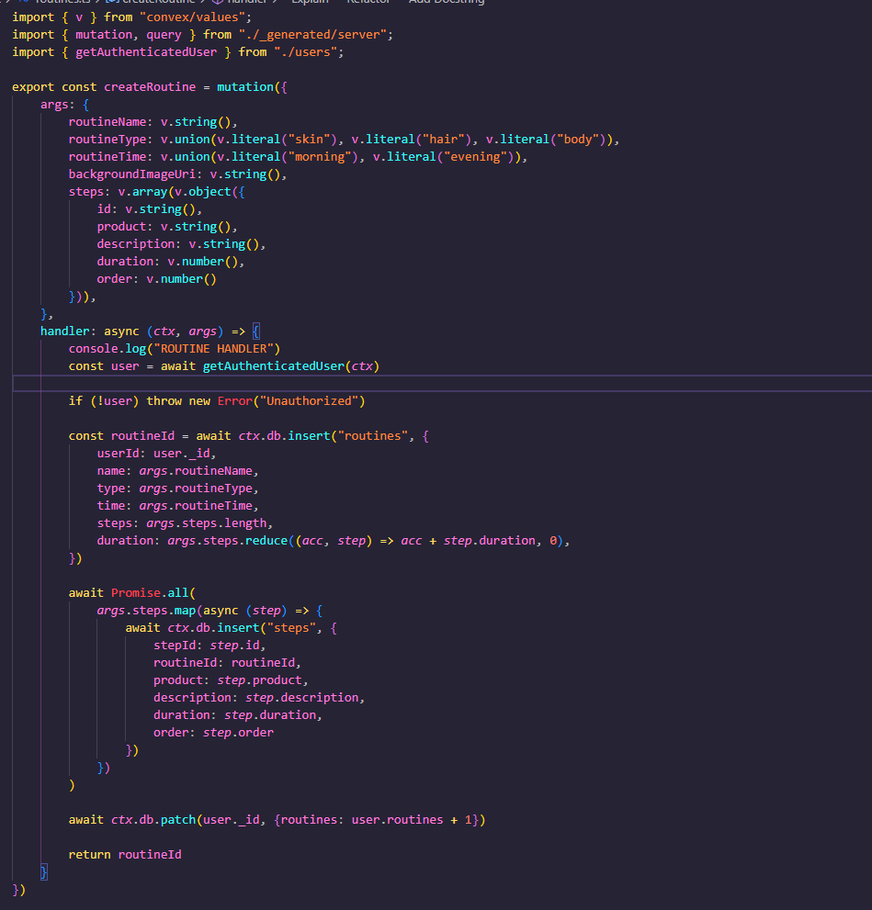Click step.description value

(x=302, y=698)
